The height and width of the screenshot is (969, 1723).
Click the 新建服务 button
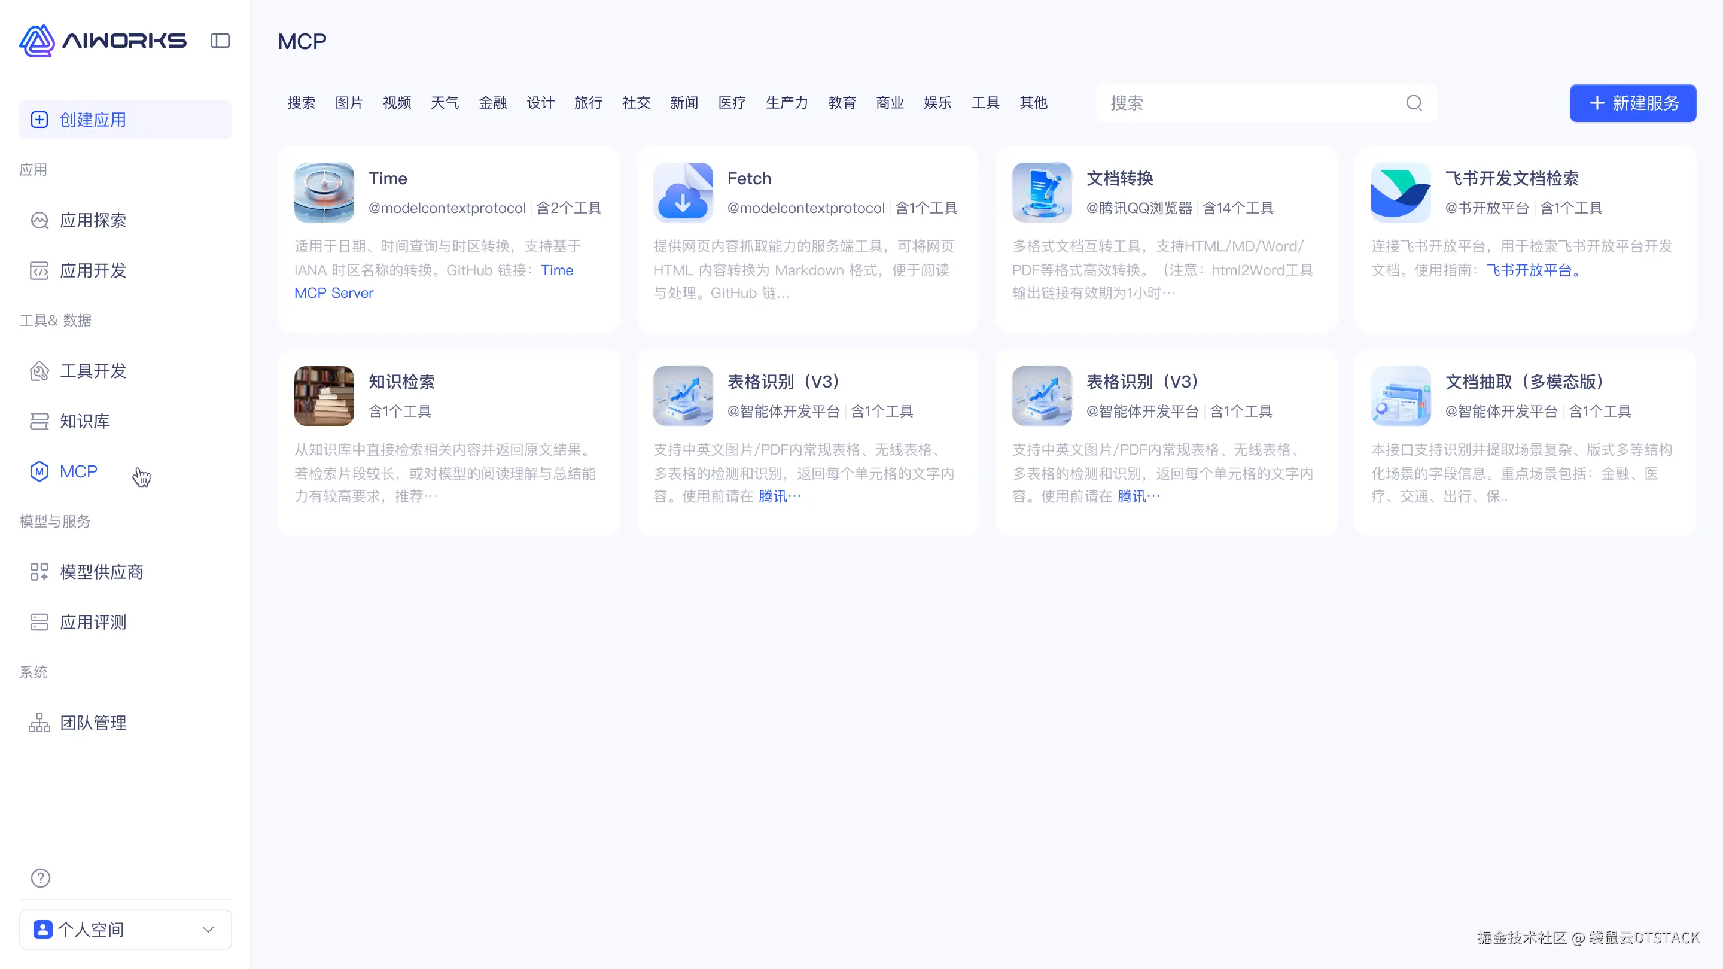coord(1633,103)
